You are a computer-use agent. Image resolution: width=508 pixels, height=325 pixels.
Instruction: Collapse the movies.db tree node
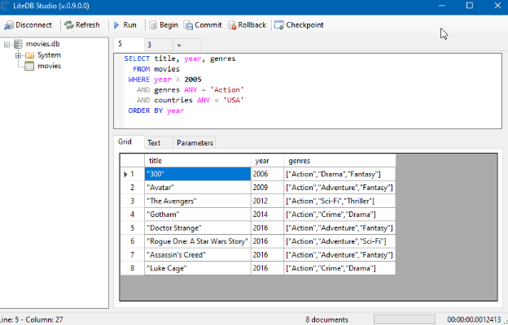(x=7, y=44)
